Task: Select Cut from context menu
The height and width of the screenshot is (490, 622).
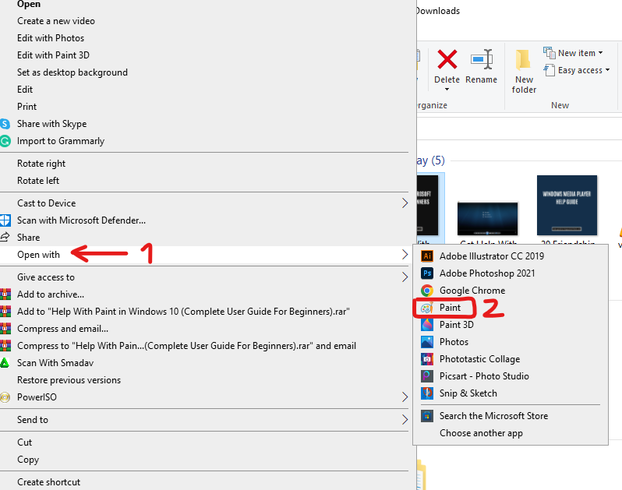Action: [x=25, y=442]
